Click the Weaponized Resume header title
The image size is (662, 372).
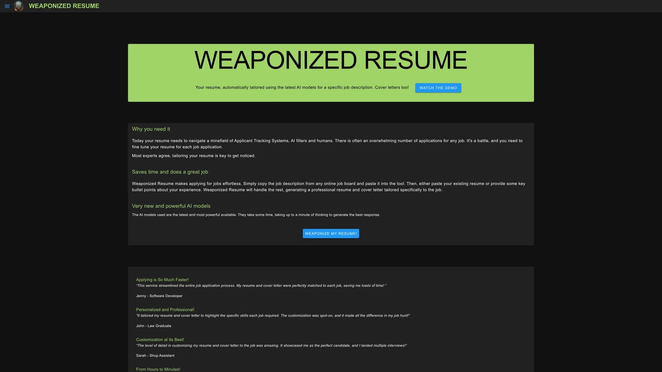coord(64,6)
